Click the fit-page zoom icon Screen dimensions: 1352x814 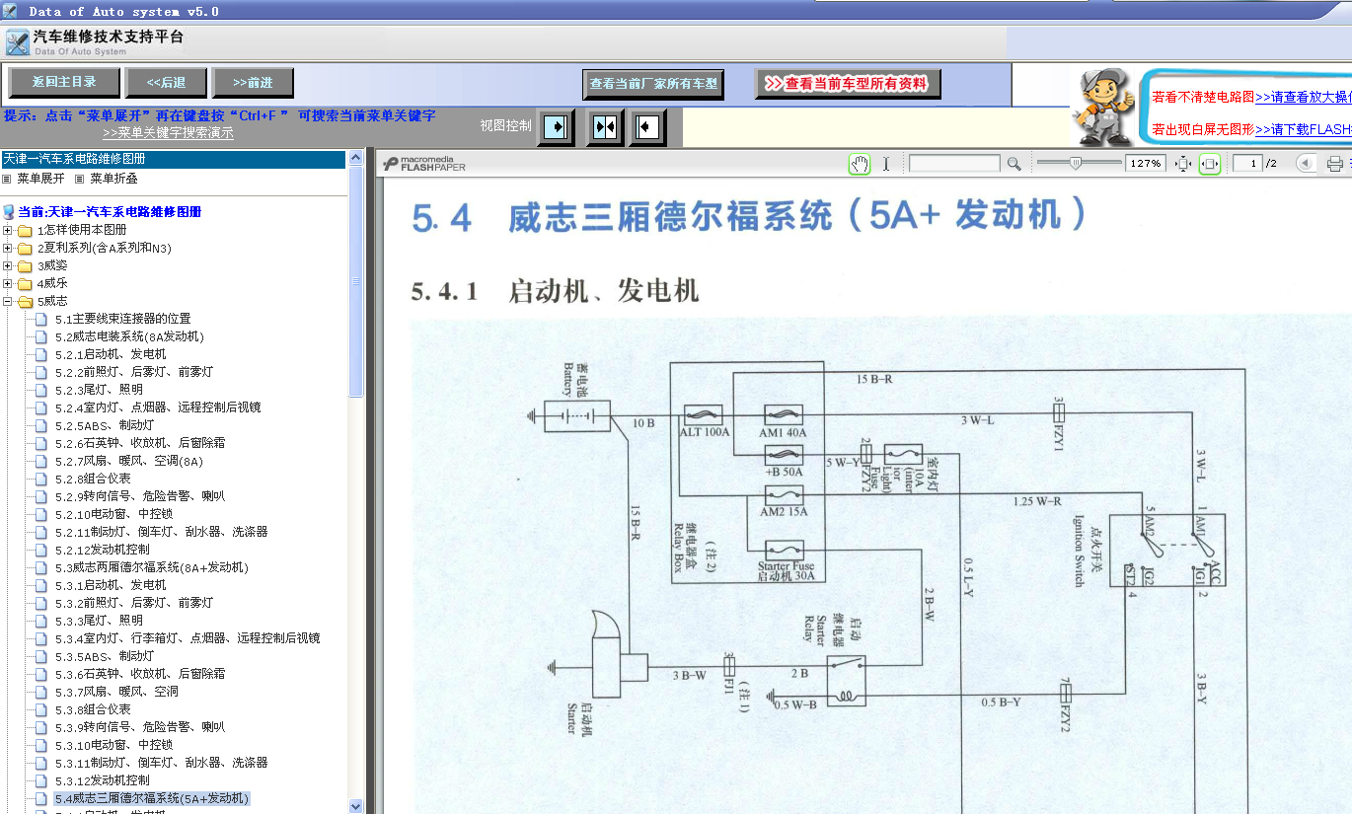(1183, 164)
